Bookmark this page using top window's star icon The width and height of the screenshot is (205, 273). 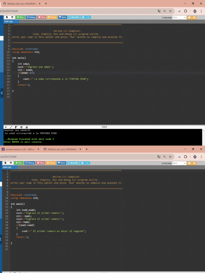click(x=170, y=11)
